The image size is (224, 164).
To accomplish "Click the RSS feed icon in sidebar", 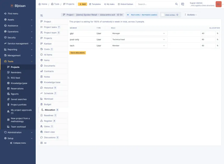I will (x=8, y=78).
